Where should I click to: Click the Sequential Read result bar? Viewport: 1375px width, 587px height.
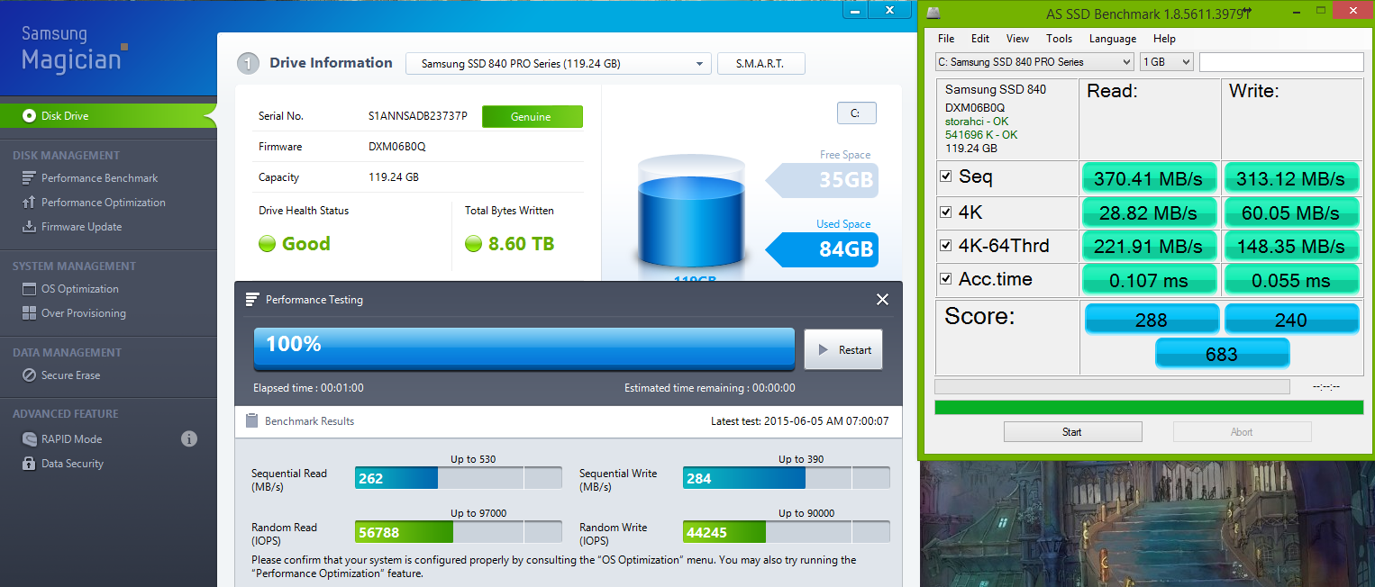click(x=458, y=478)
